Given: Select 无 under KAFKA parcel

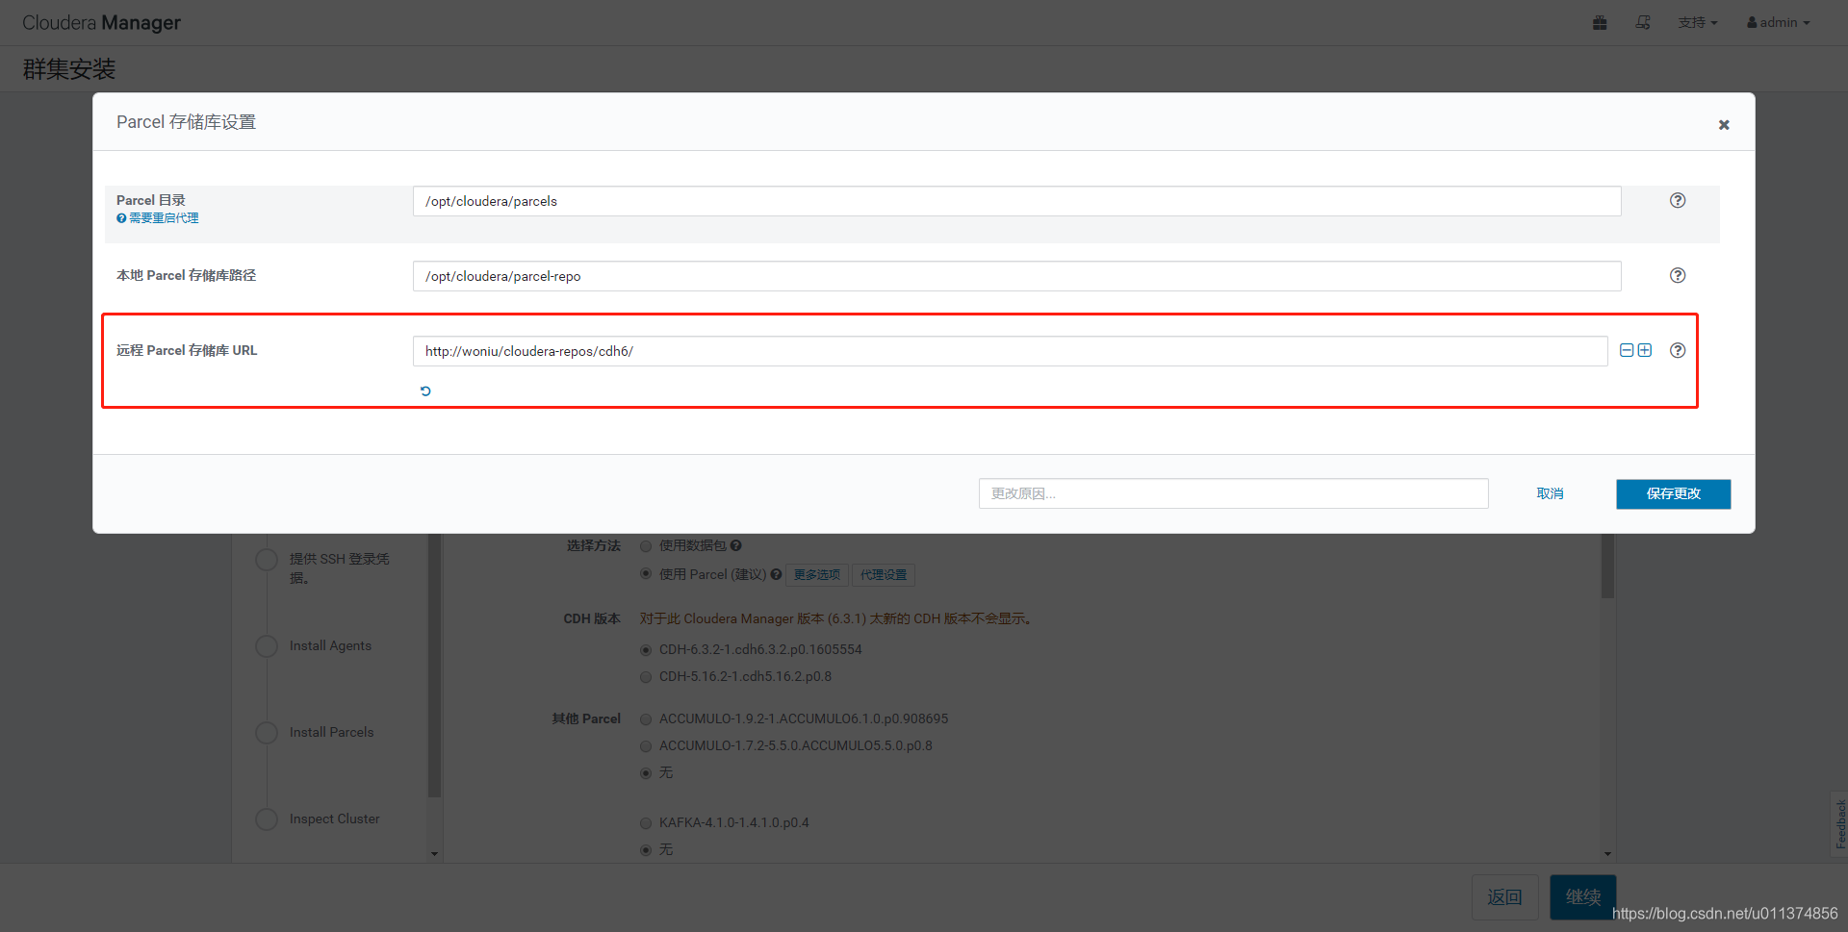Looking at the screenshot, I should click(x=646, y=850).
